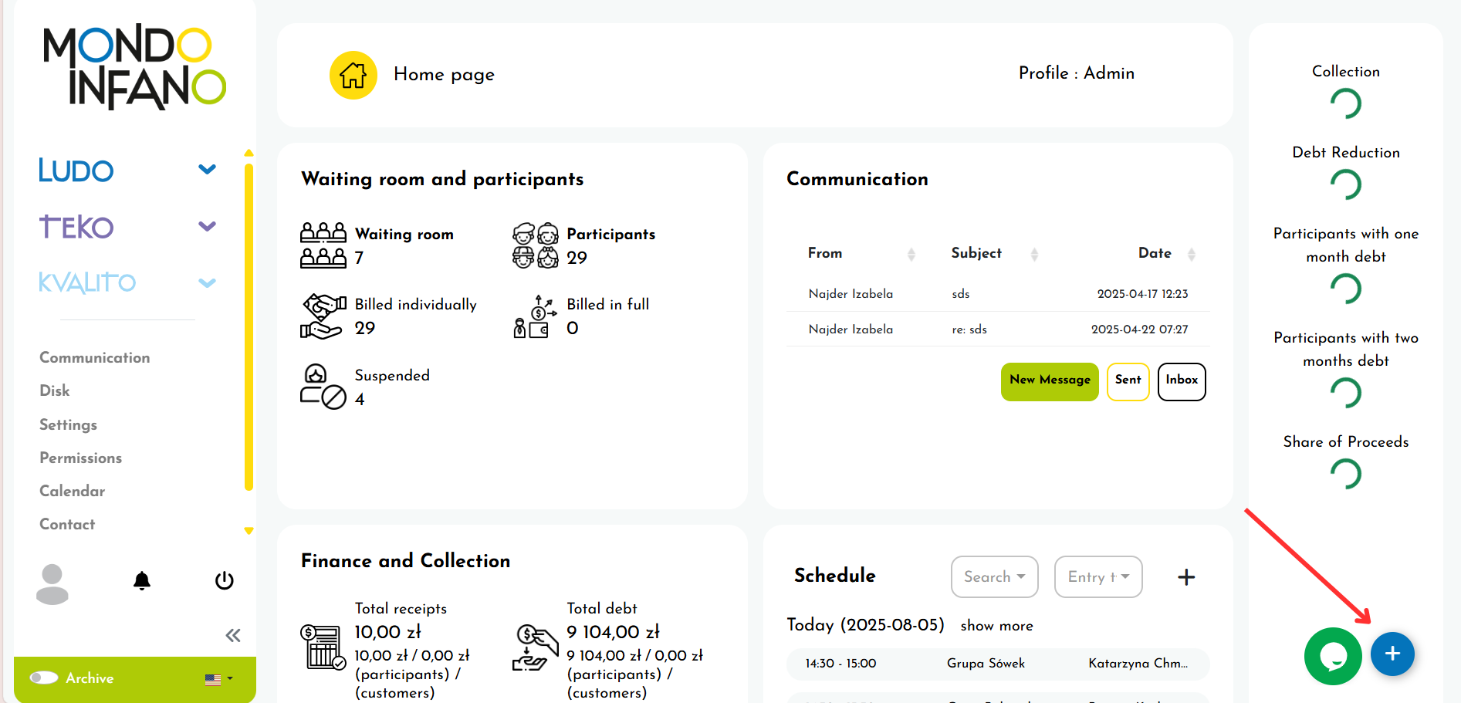Open the user profile avatar
The height and width of the screenshot is (703, 1461).
pos(52,584)
